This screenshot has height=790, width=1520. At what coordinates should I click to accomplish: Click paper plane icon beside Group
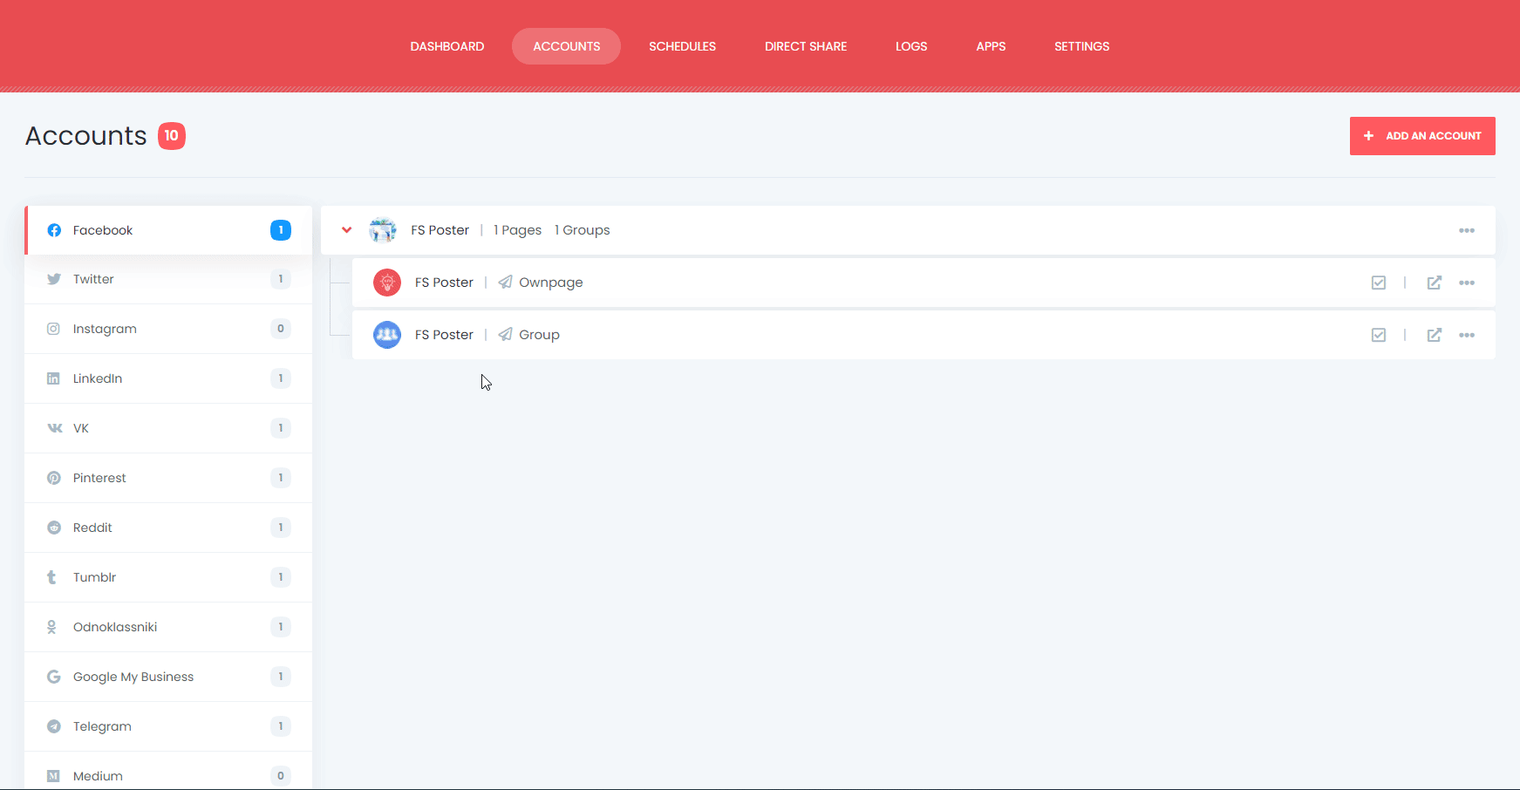point(505,335)
